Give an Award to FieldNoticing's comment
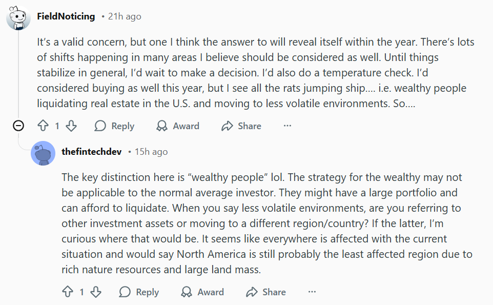Viewport: 493px width, 305px height. pyautogui.click(x=178, y=126)
